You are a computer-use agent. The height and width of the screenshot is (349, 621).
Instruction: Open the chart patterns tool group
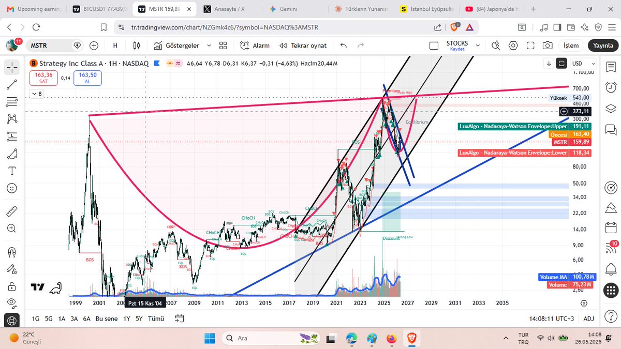(x=12, y=119)
